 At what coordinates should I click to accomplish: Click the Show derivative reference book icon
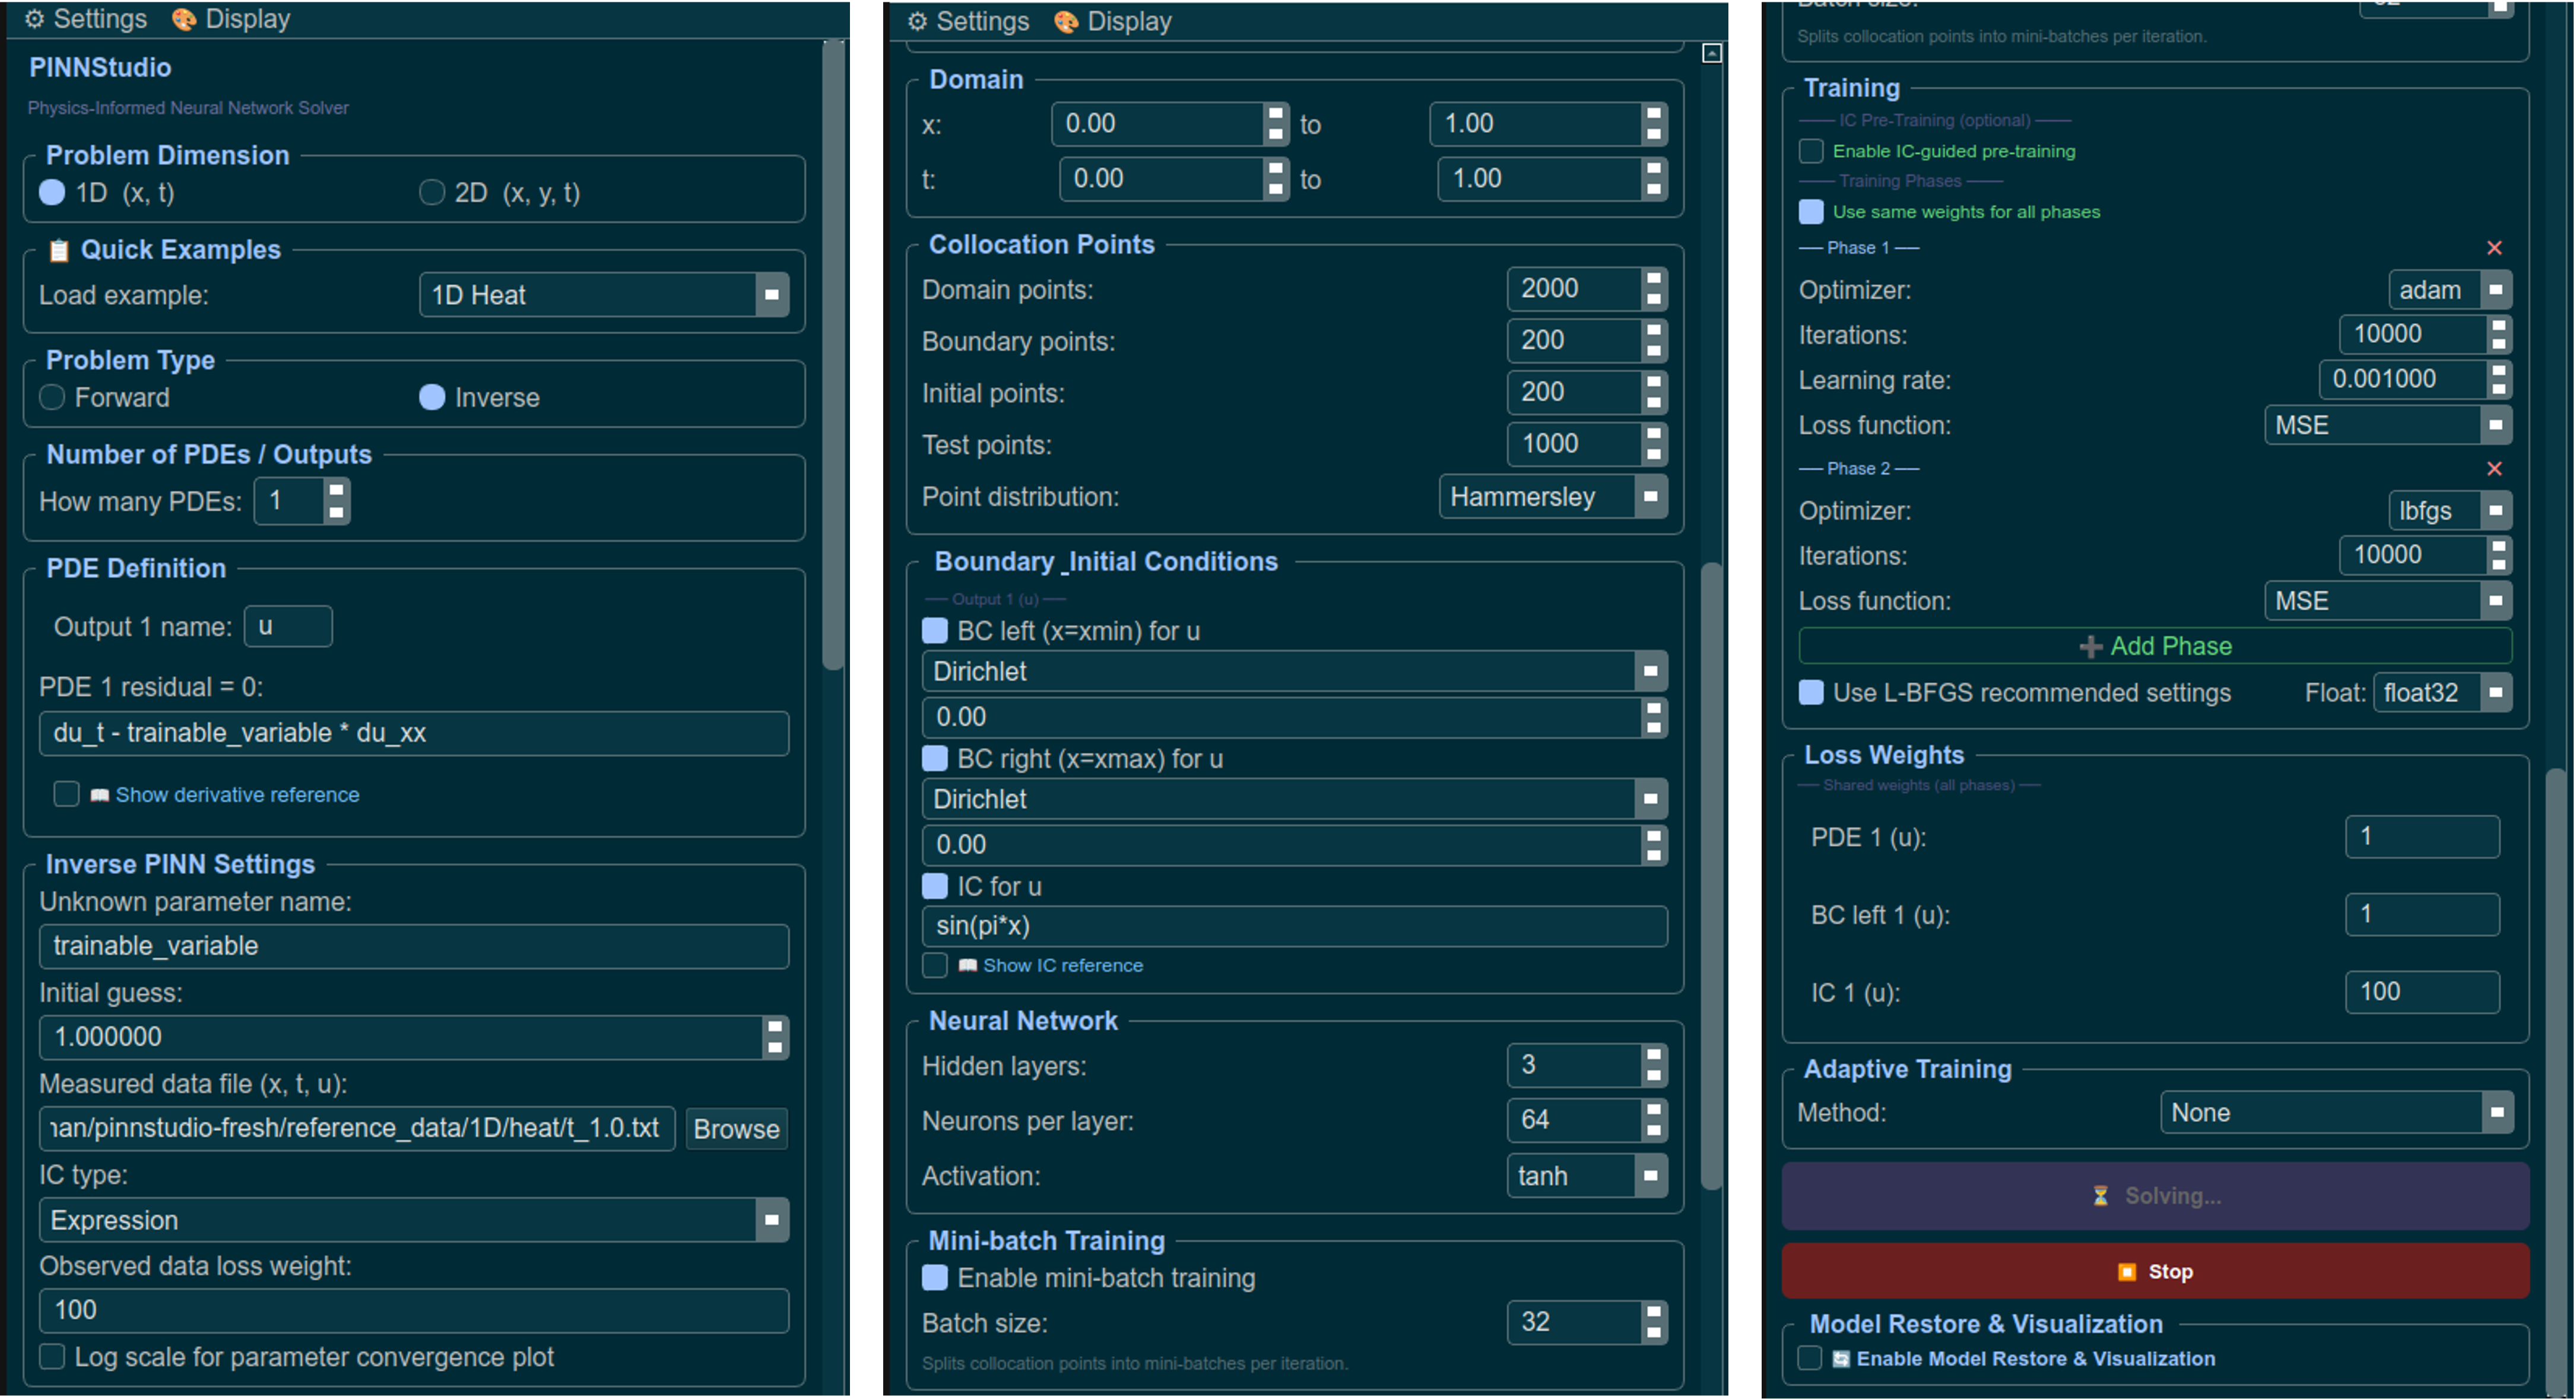coord(99,796)
